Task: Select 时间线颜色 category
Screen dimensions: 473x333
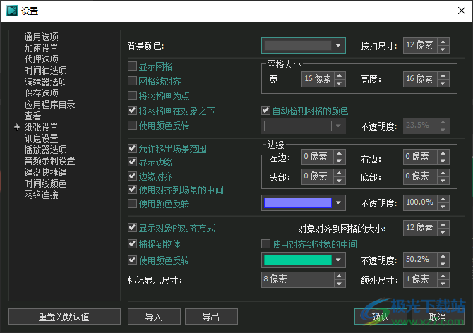Action: click(46, 184)
